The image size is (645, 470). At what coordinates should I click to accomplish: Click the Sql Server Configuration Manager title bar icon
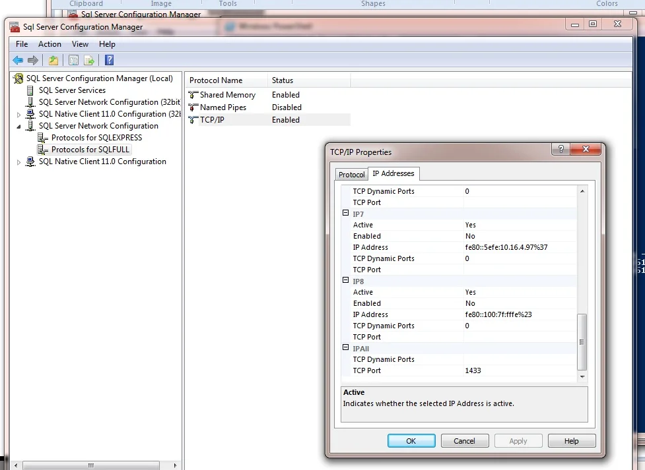coord(15,27)
